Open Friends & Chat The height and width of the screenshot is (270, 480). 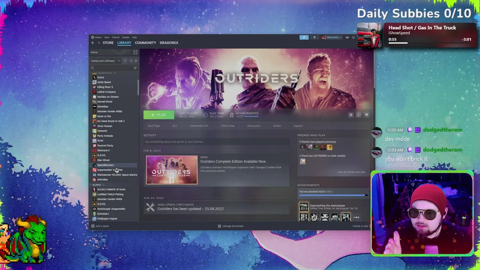click(x=360, y=226)
